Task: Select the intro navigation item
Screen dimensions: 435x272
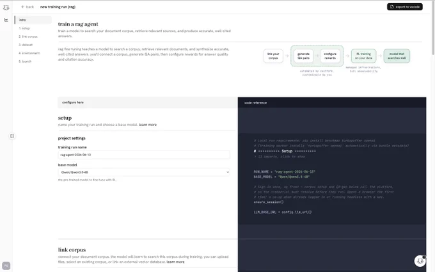Action: [x=33, y=20]
